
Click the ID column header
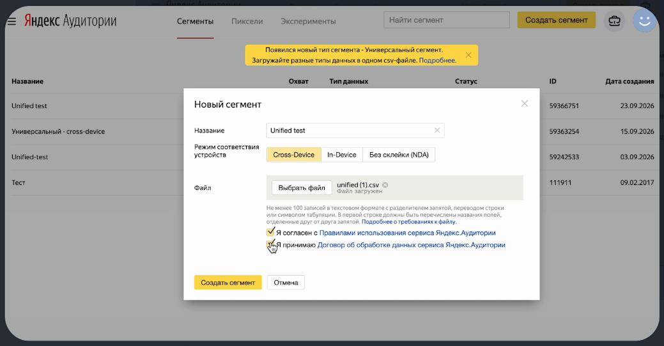[553, 81]
